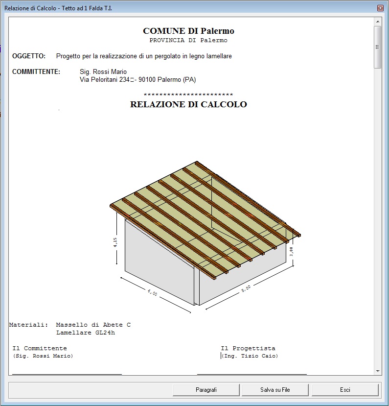
Task: Exit the report via Esci button
Action: (x=345, y=390)
